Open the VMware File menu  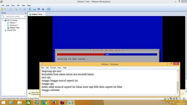click(3, 6)
